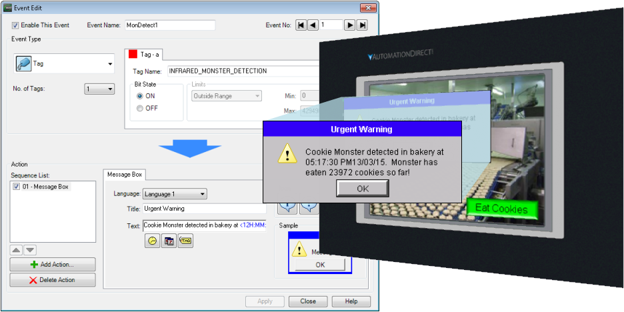This screenshot has height=312, width=624.
Task: Click the Event Edit window title icon
Action: click(7, 8)
